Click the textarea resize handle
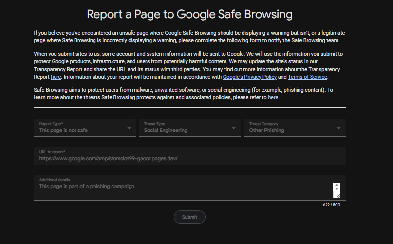393x244 pixels. coord(337,195)
